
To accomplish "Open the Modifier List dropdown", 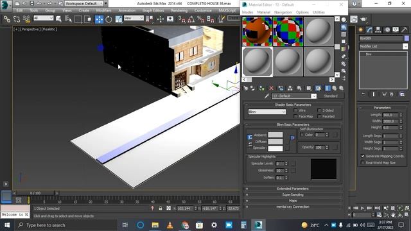I will pyautogui.click(x=383, y=46).
